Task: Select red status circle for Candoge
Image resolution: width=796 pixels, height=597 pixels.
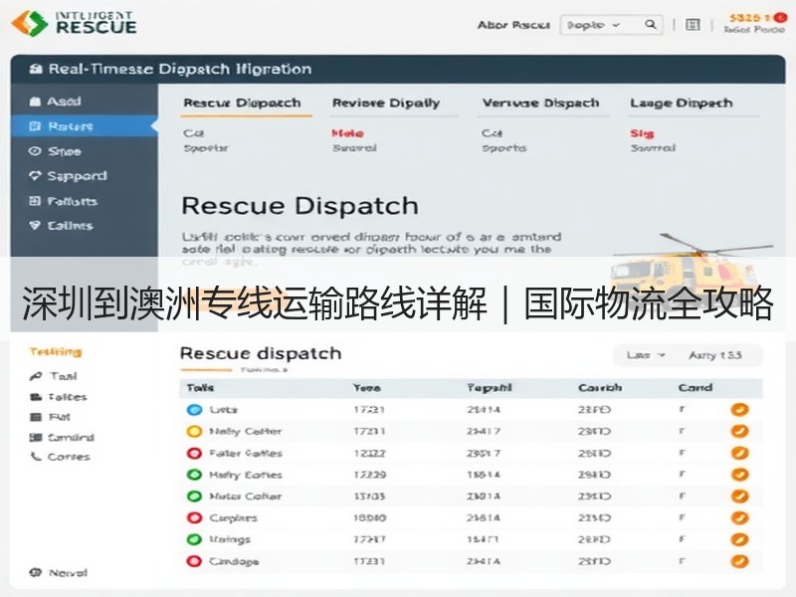Action: click(194, 561)
